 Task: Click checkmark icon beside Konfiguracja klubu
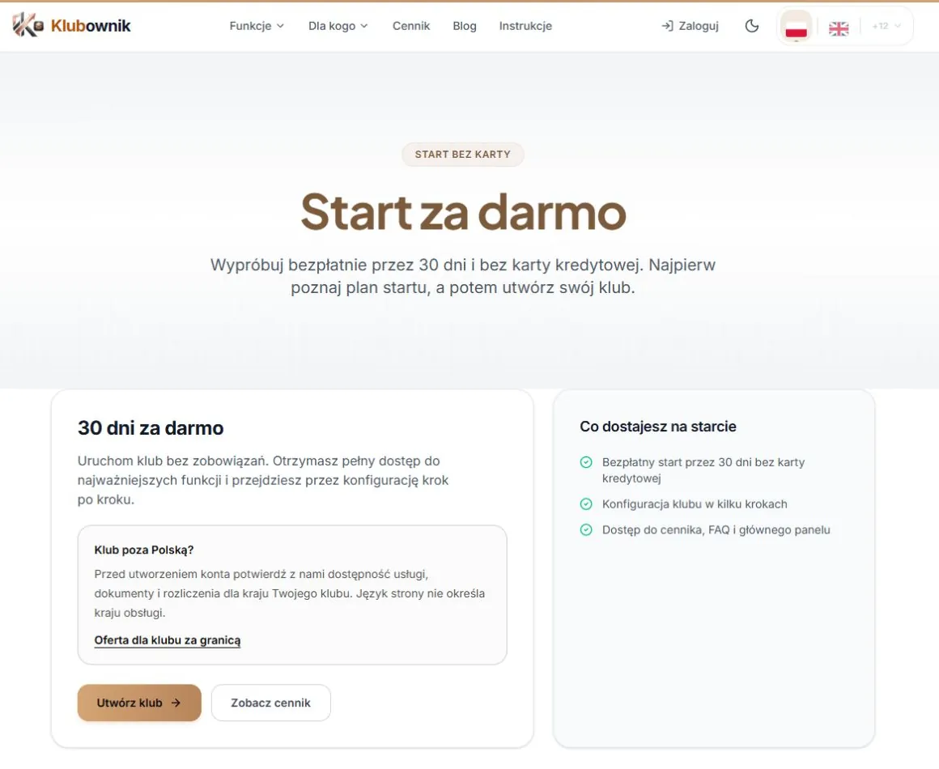(x=586, y=504)
